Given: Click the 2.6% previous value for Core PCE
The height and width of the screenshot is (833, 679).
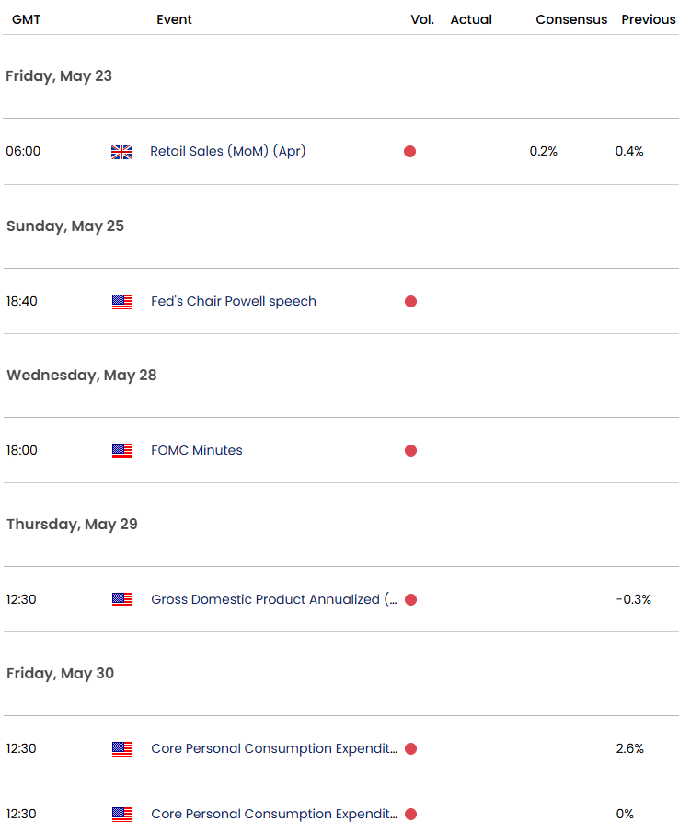Looking at the screenshot, I should tap(629, 748).
